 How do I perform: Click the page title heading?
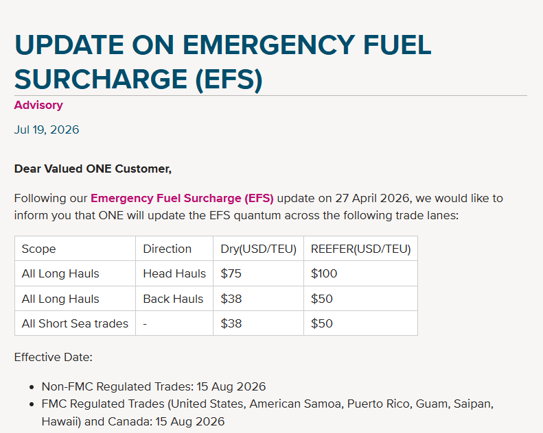tap(222, 62)
